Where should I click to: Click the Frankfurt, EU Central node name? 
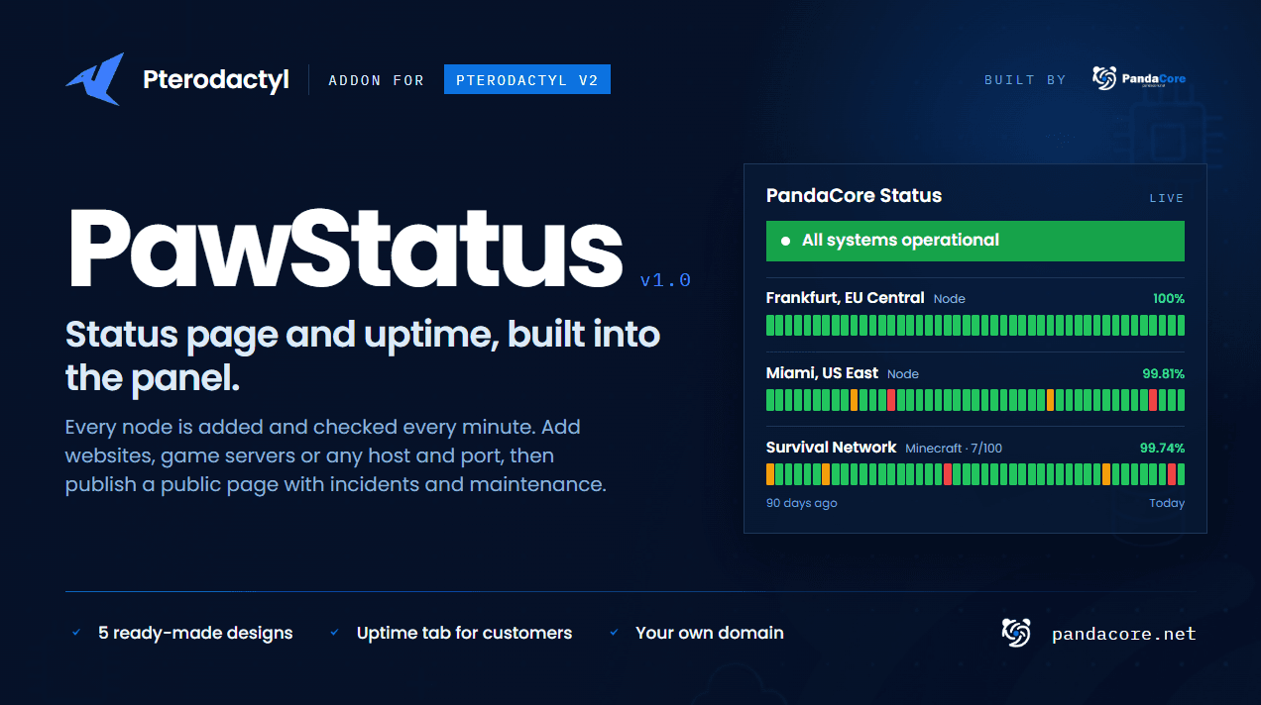tap(846, 298)
